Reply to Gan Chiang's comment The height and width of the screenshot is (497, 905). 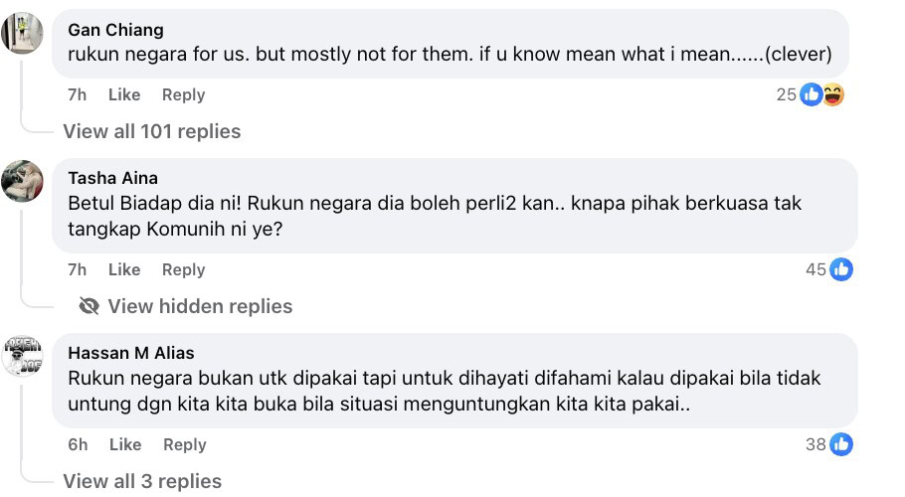[183, 94]
